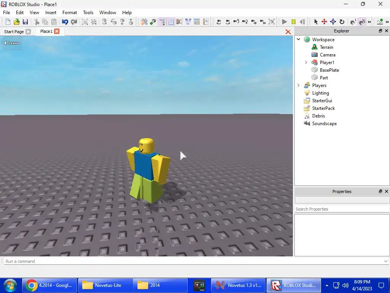Click the terrain tool icon
Screen dimensions: 390x293
[380, 22]
